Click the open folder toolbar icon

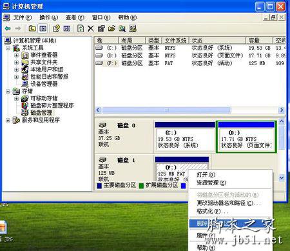tap(111, 28)
